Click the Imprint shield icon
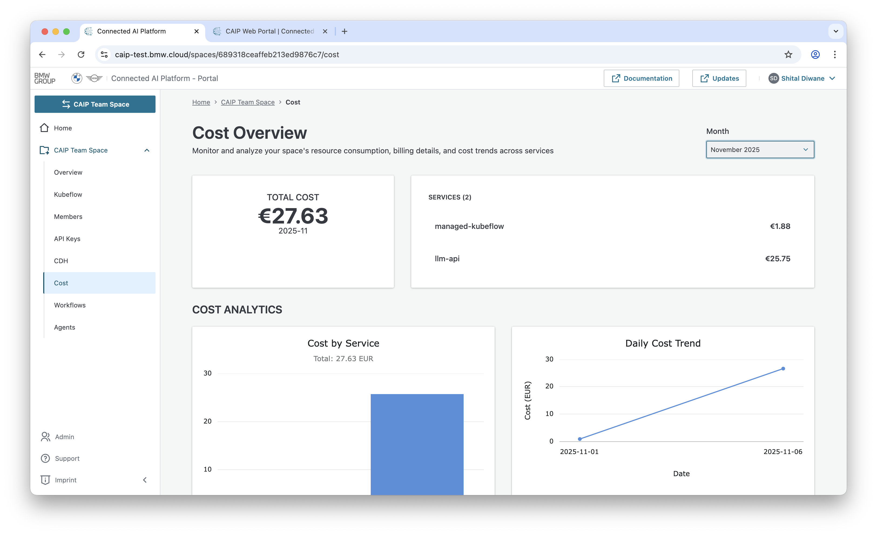 (x=46, y=480)
